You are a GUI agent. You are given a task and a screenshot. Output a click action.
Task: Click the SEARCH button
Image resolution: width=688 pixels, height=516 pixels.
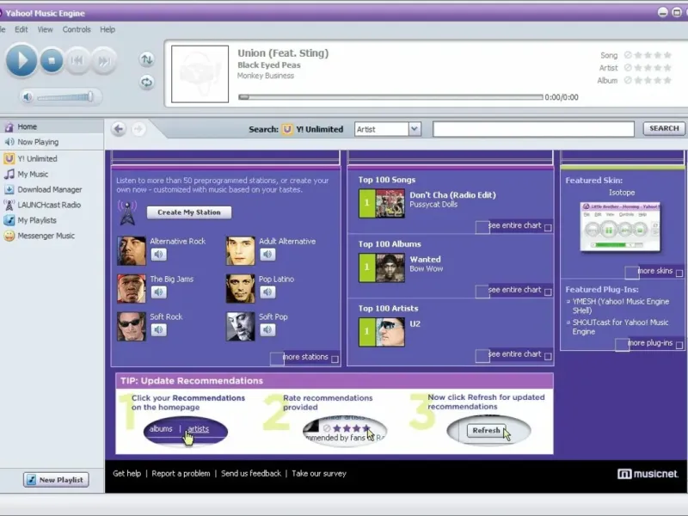pyautogui.click(x=664, y=128)
